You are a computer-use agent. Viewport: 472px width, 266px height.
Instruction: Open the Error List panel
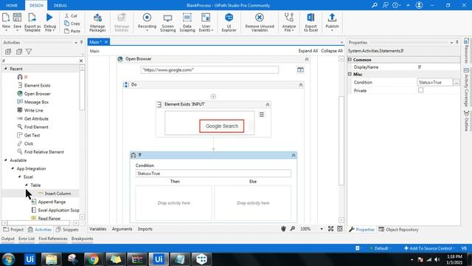pyautogui.click(x=27, y=239)
